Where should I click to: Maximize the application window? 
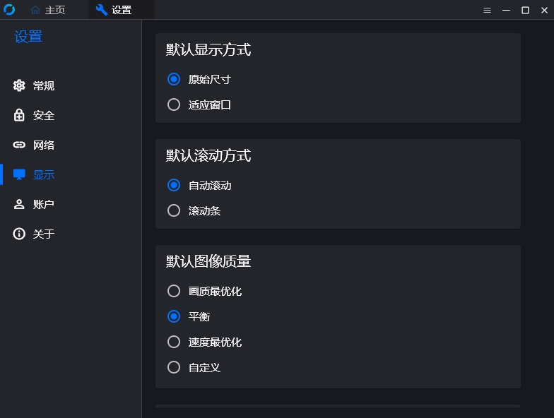526,10
